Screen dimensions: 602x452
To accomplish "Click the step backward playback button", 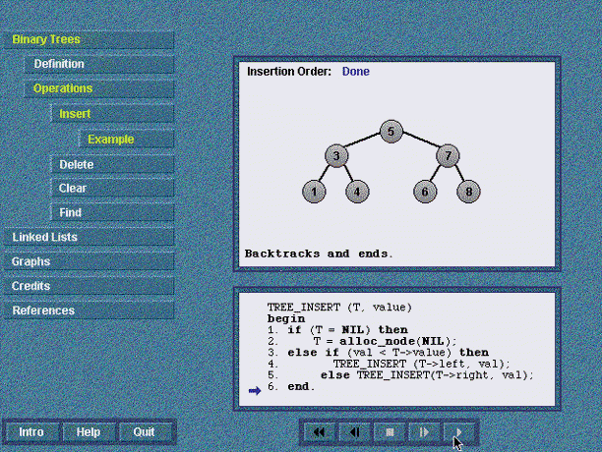I will point(355,432).
